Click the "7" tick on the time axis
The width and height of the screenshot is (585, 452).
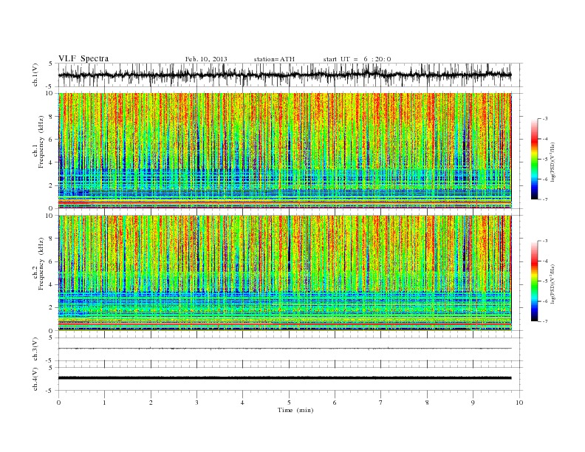pos(381,403)
